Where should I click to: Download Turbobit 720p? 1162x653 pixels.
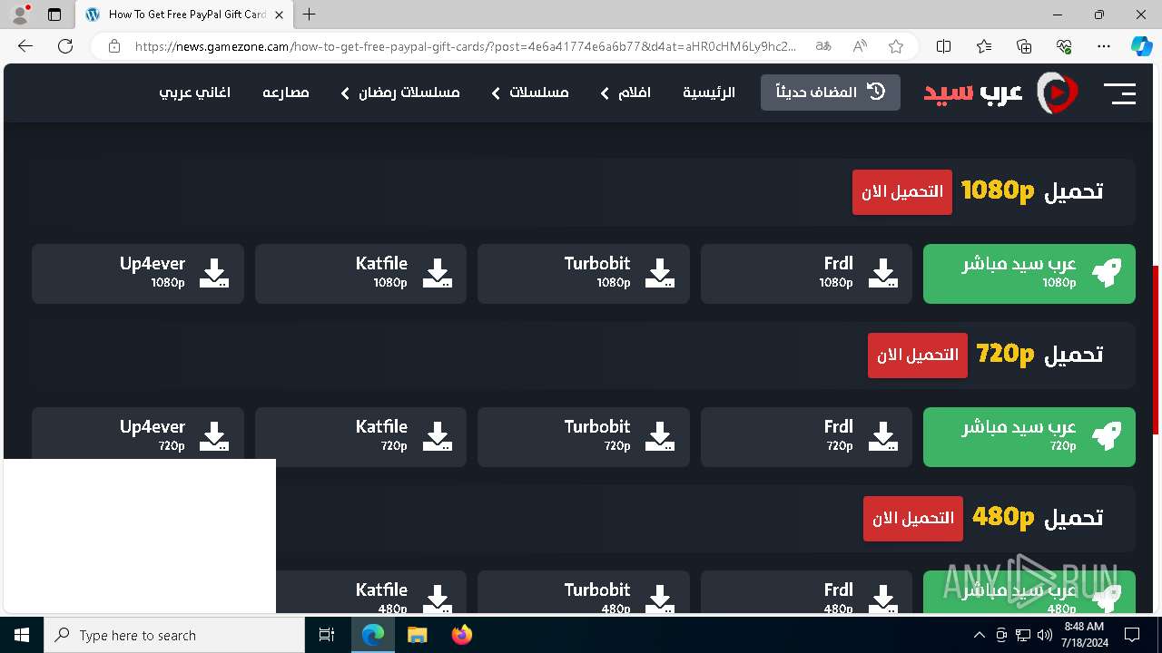tap(583, 436)
